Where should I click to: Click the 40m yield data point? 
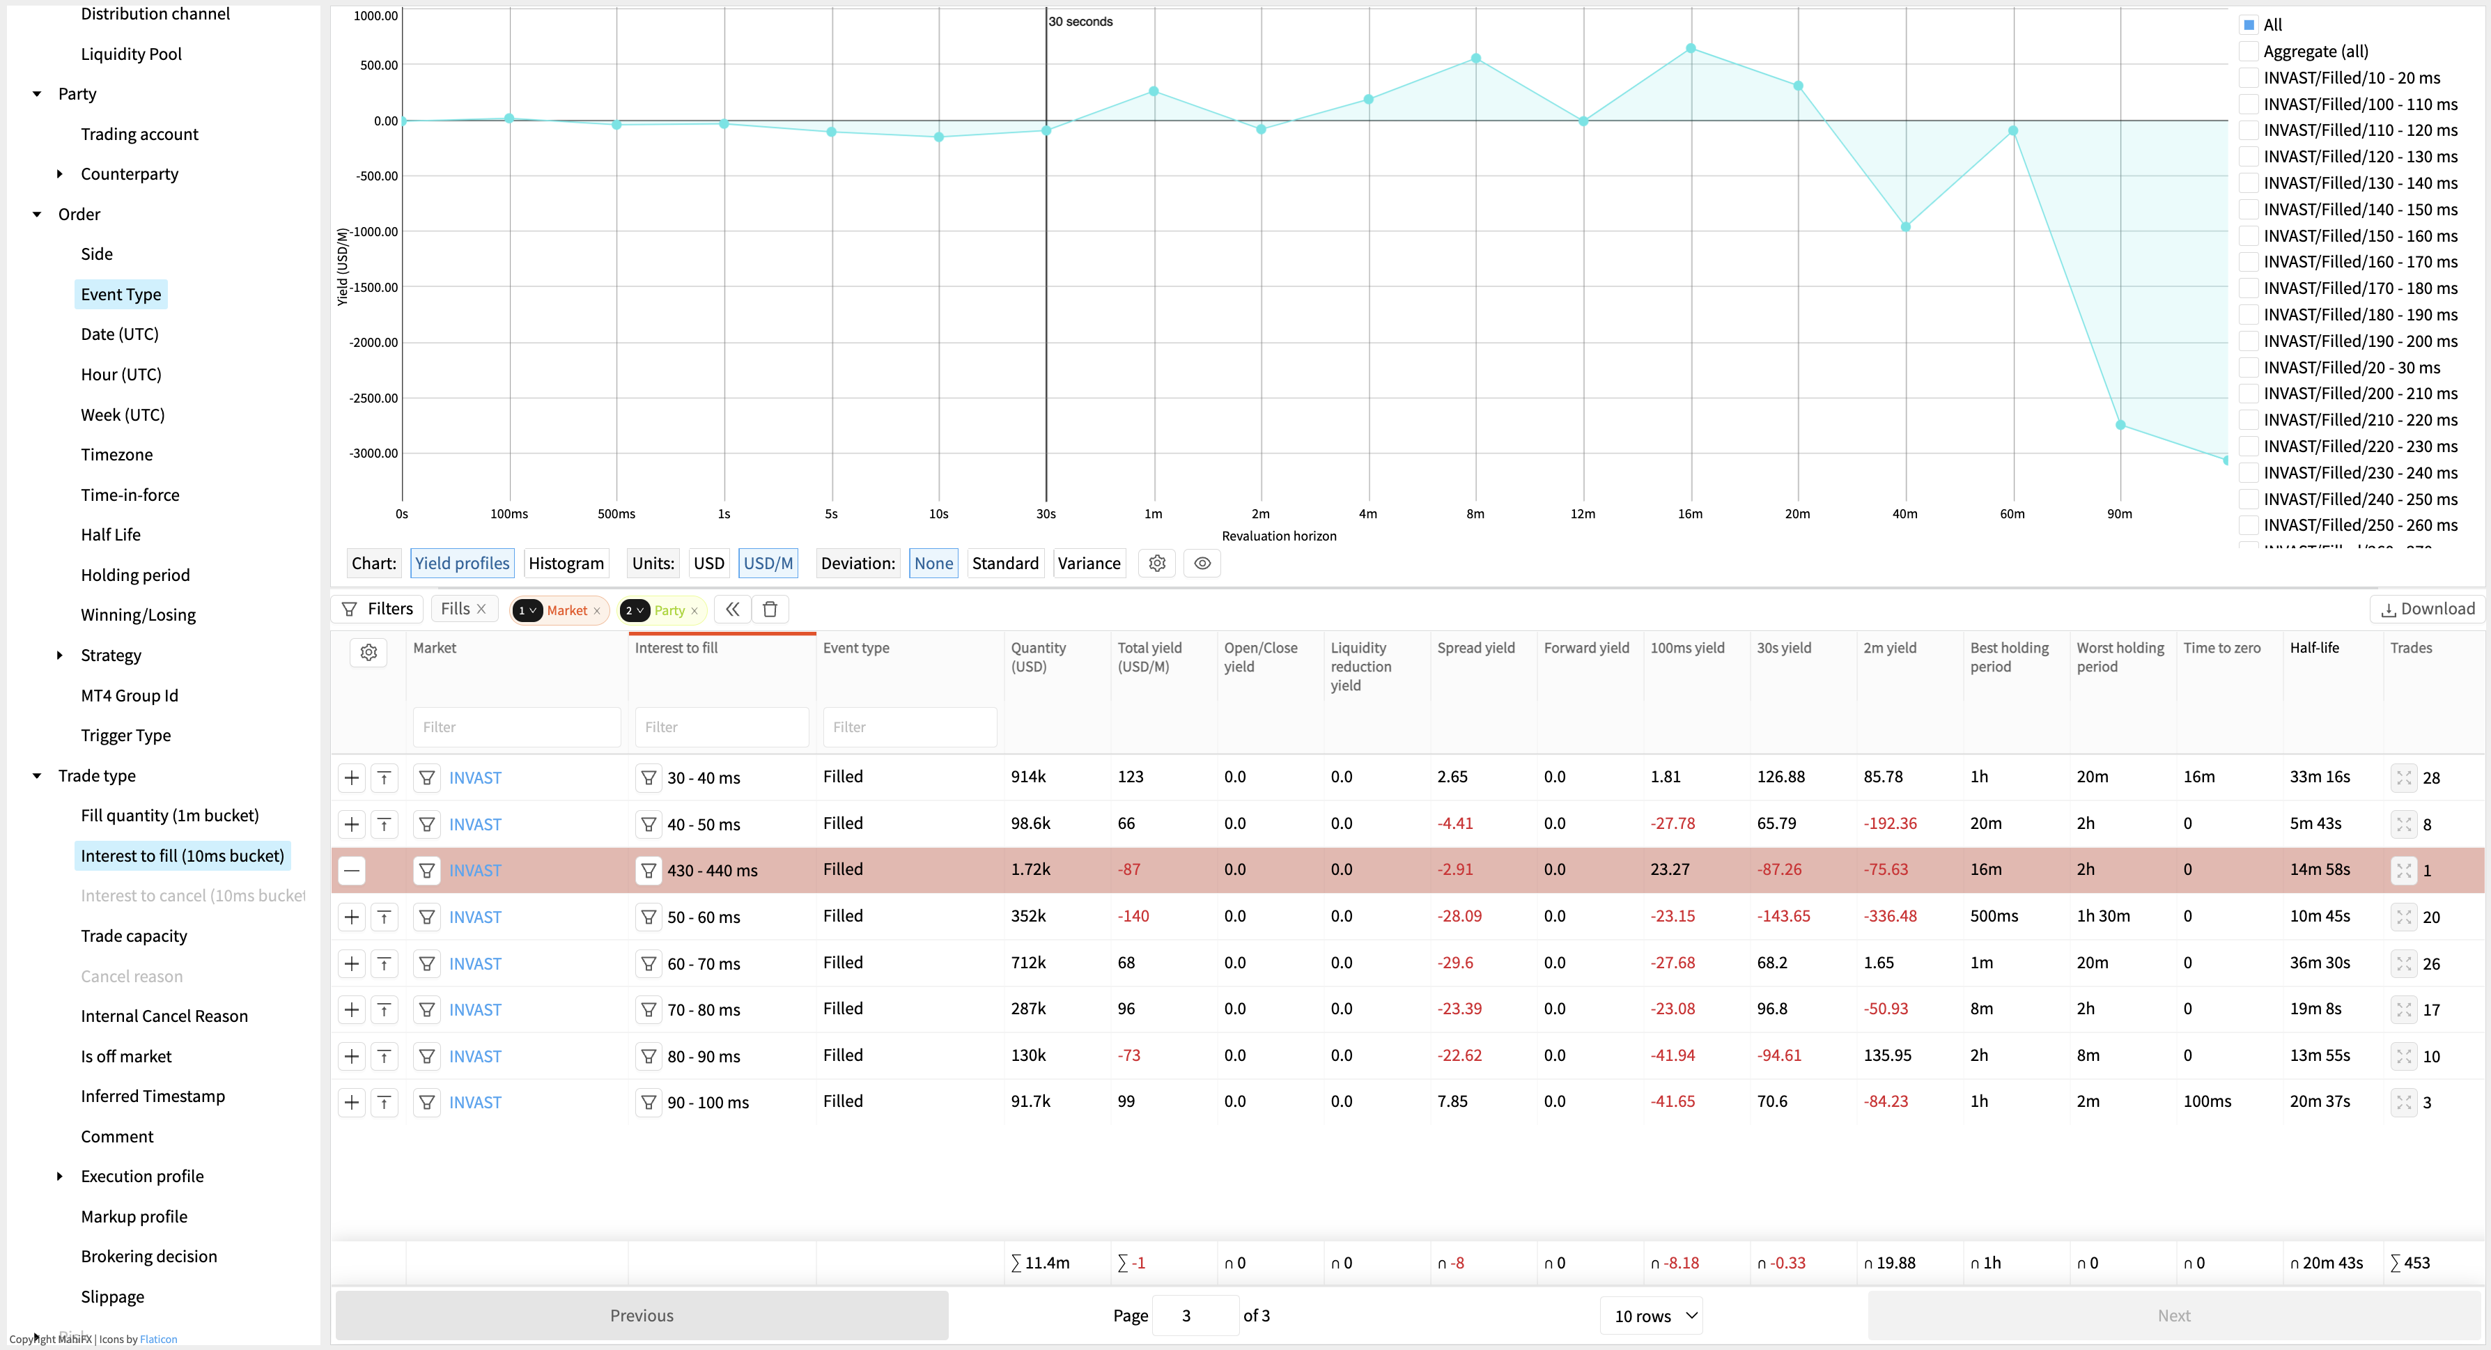tap(1905, 227)
